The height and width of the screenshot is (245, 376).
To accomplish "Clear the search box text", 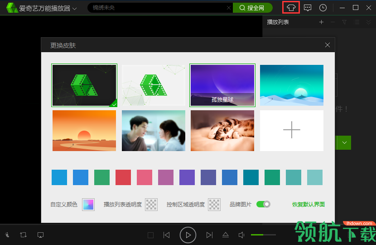I will [228, 8].
